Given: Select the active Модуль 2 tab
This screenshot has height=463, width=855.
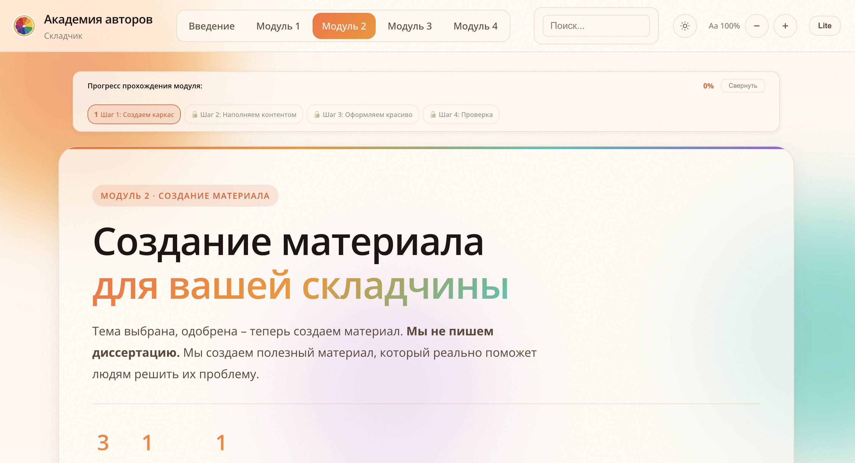Looking at the screenshot, I should coord(344,26).
